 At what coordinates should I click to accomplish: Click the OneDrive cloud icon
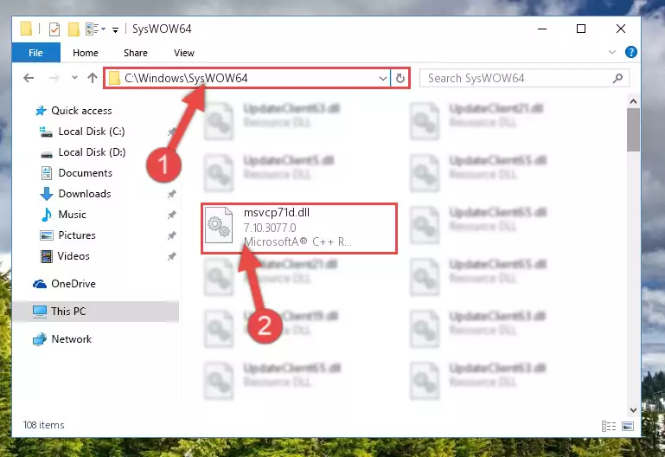point(40,284)
